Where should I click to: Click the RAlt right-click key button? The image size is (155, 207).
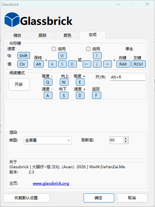point(123,64)
